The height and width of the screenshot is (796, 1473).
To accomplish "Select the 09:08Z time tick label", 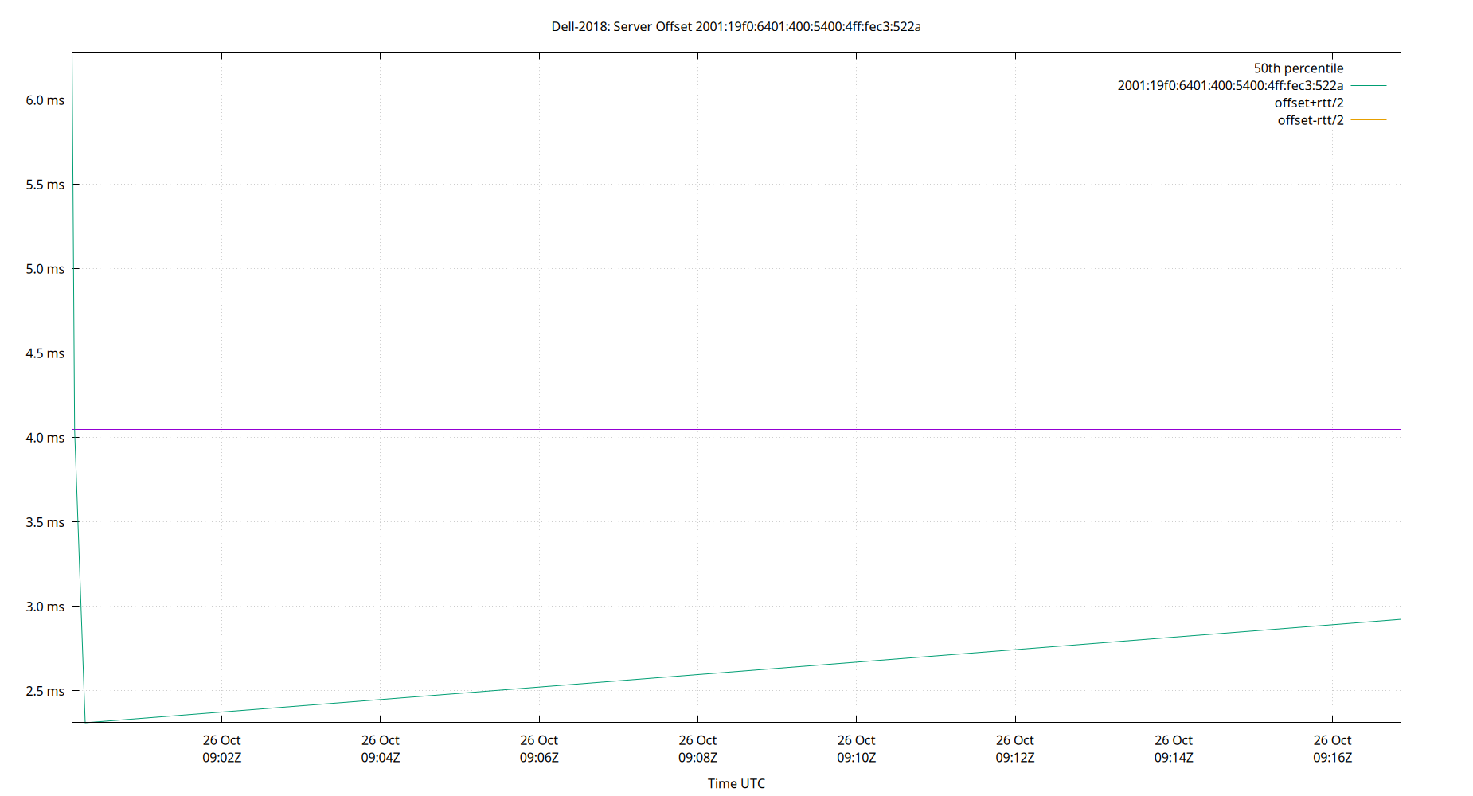I will point(697,757).
